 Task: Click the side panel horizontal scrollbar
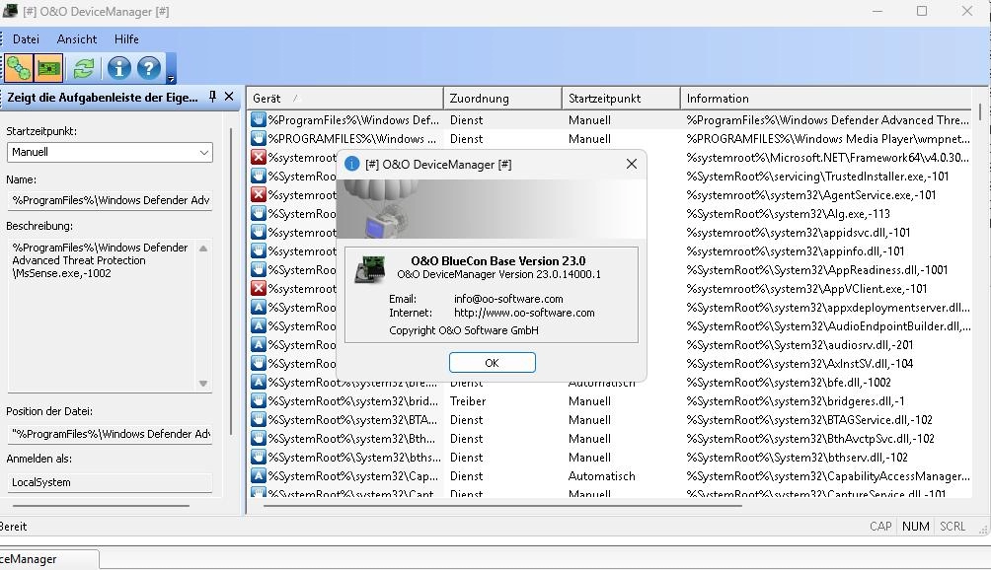click(x=101, y=506)
